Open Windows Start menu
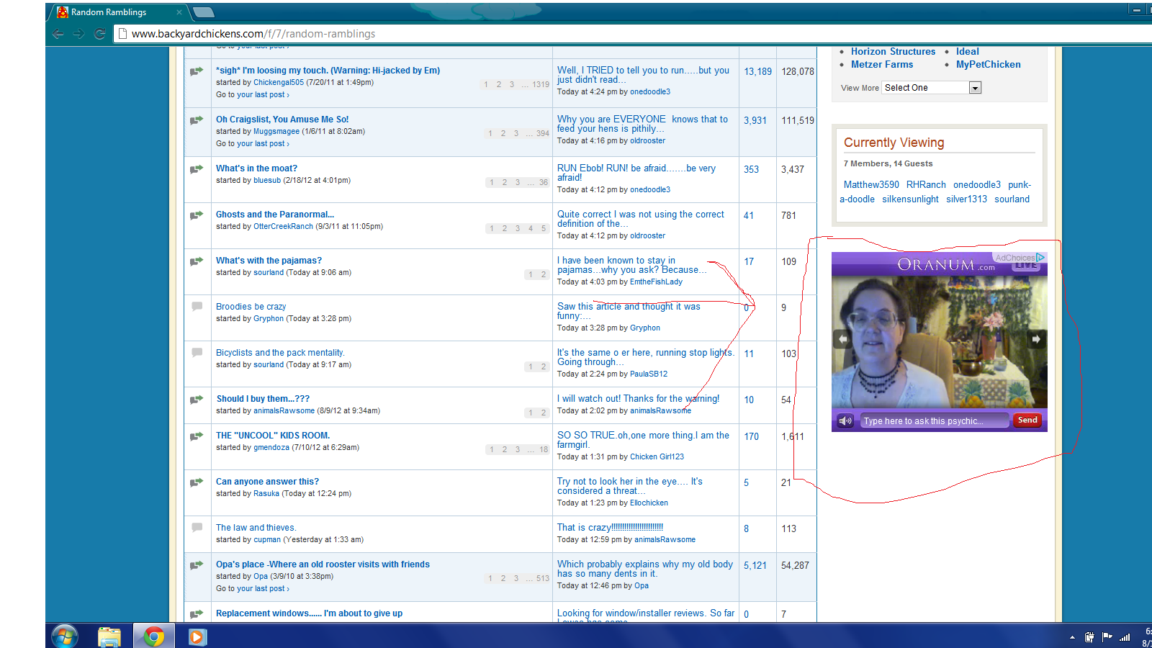The width and height of the screenshot is (1152, 648). tap(65, 636)
